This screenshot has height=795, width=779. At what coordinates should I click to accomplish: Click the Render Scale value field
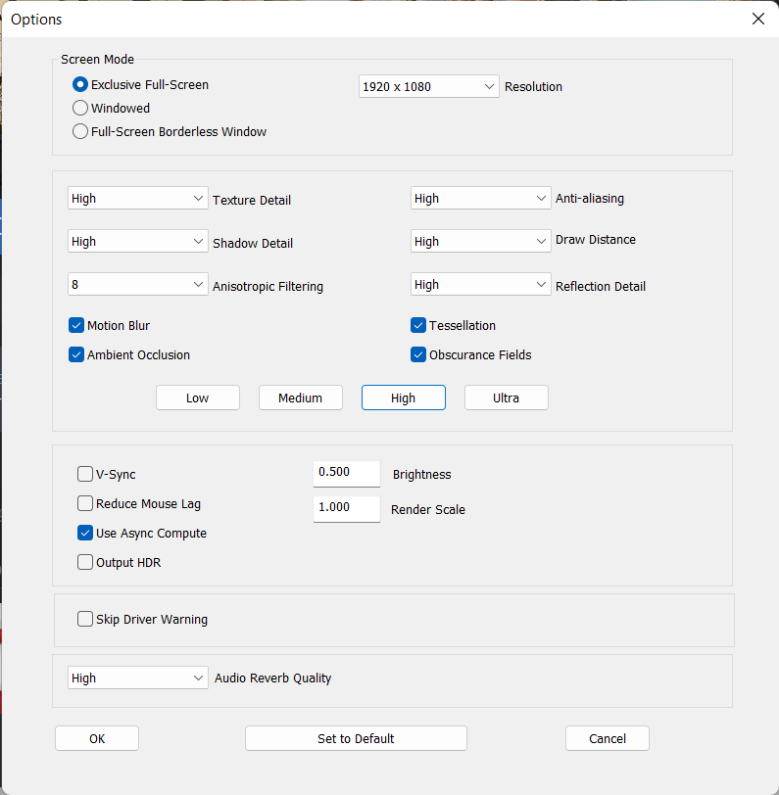click(x=347, y=508)
